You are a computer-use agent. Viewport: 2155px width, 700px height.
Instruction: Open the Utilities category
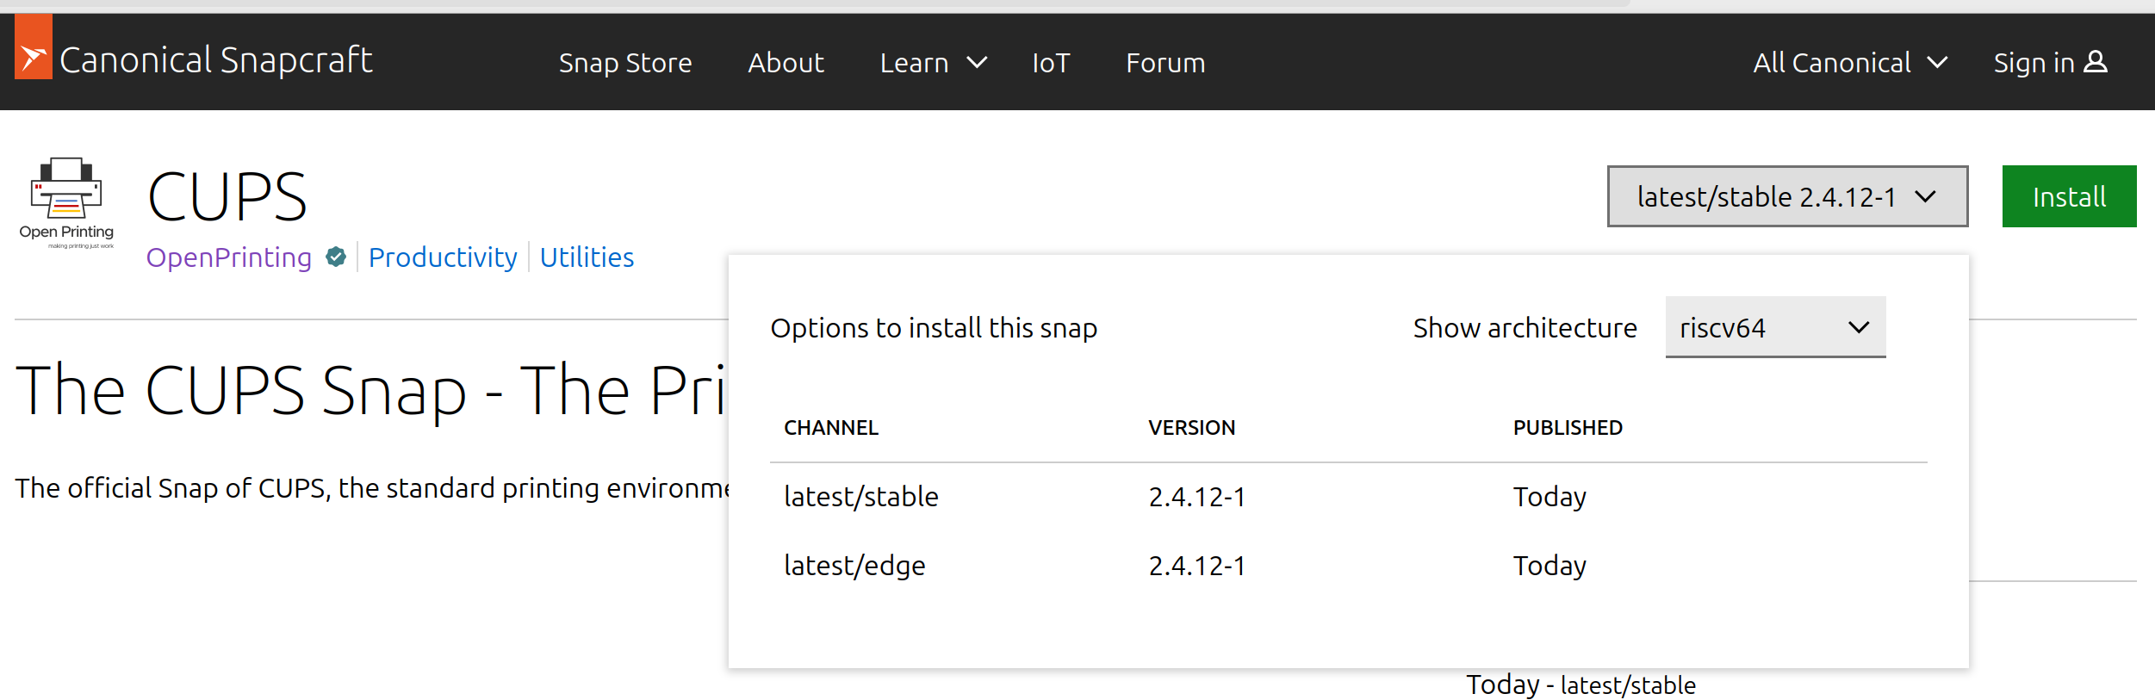pyautogui.click(x=587, y=257)
